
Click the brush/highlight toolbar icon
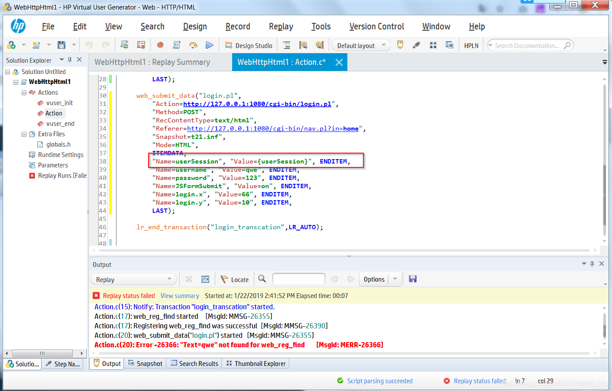click(x=416, y=45)
